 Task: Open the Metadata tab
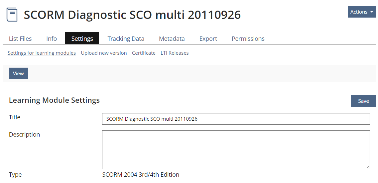point(172,39)
